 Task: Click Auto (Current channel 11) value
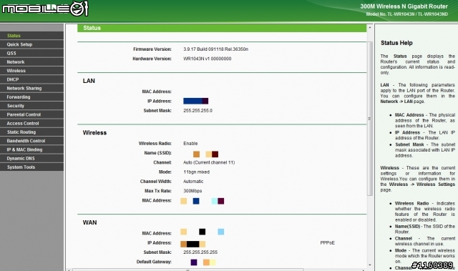209,162
